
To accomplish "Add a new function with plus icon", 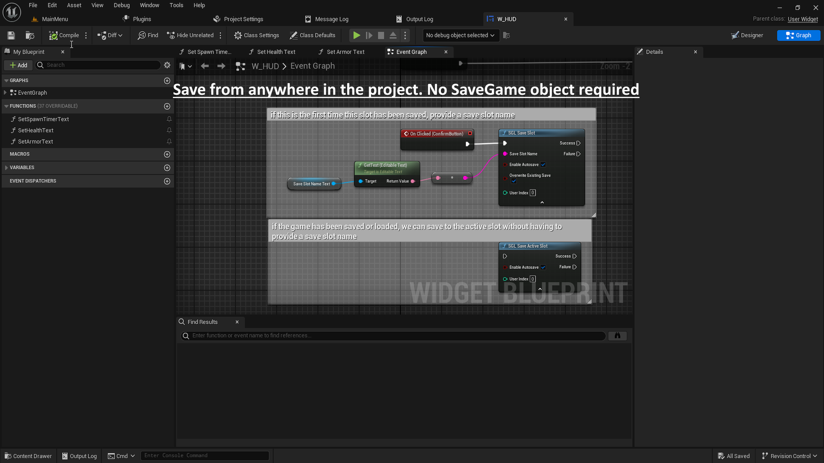I will [x=167, y=106].
